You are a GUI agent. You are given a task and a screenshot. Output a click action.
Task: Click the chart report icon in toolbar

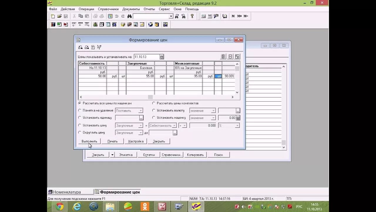142,24
